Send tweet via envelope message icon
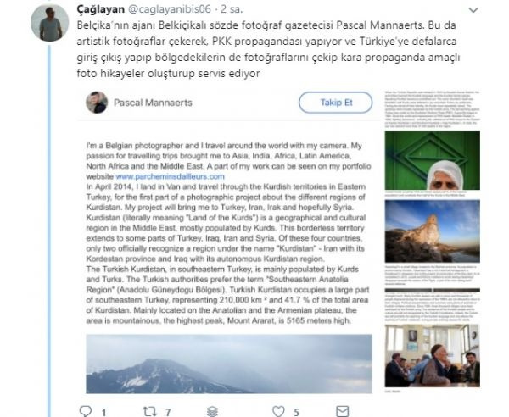Viewport: 509px width, 417px height. (343, 411)
